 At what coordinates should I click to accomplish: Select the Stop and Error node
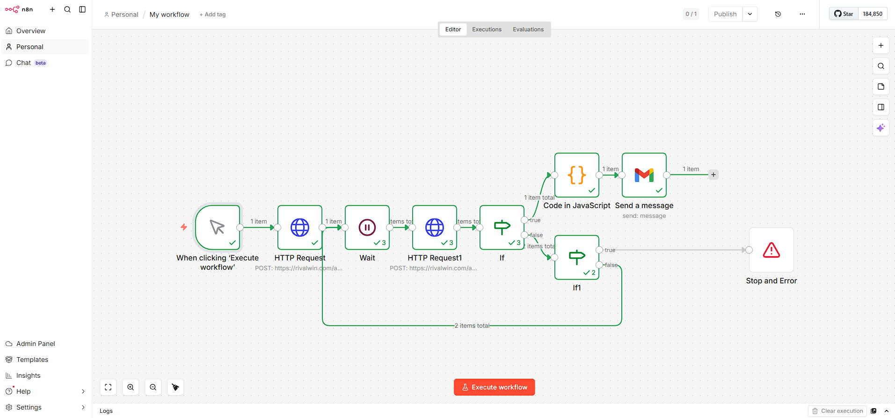click(771, 250)
